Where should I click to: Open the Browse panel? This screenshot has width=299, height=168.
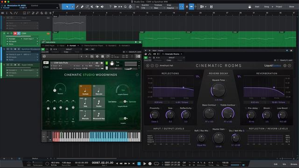click(294, 164)
